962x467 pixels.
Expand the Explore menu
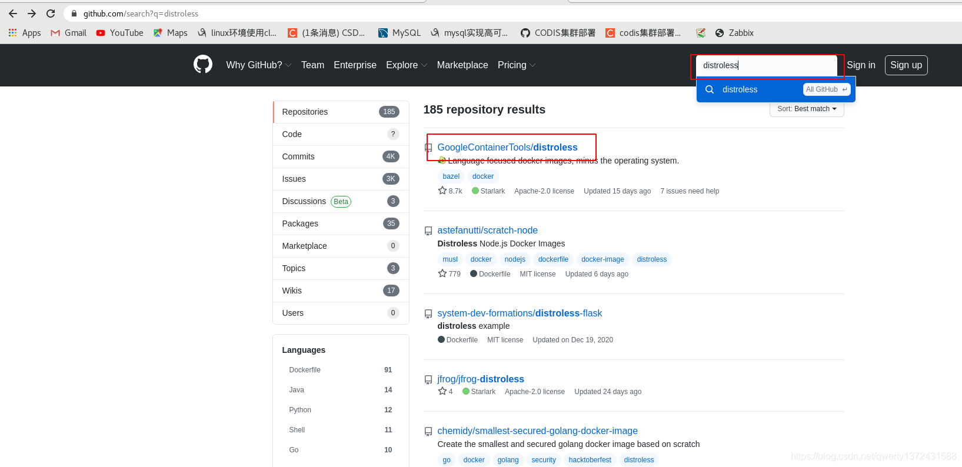407,65
